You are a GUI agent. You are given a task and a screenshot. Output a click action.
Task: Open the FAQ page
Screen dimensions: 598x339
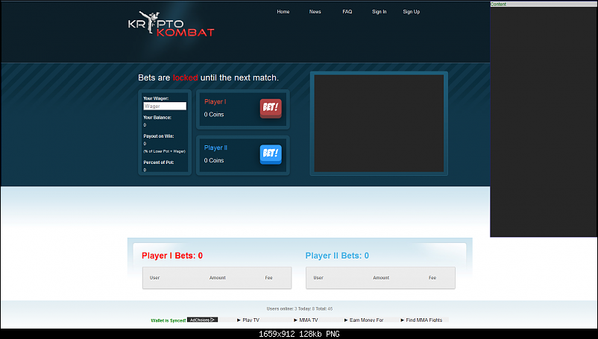347,12
